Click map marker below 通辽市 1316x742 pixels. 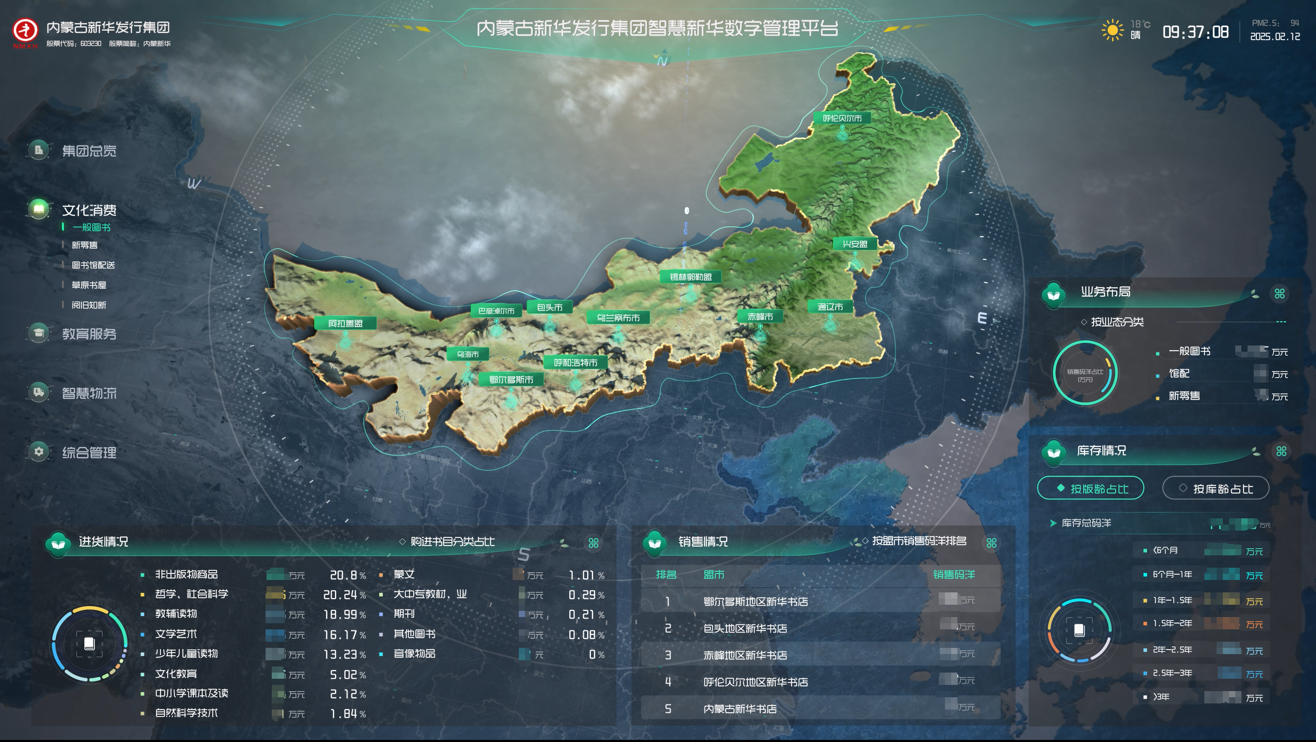[830, 324]
